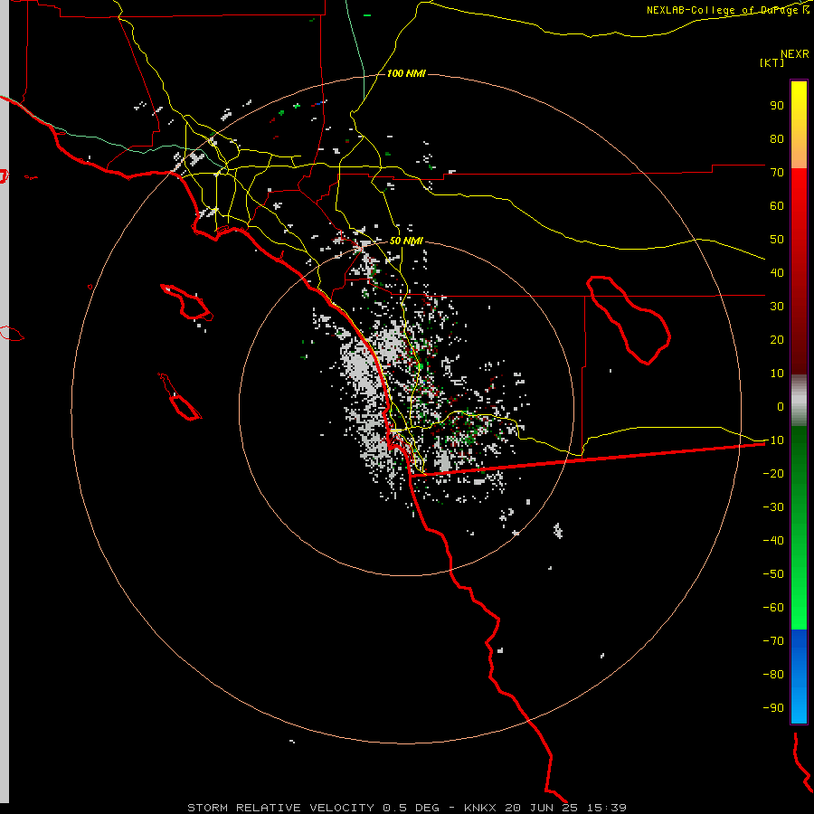Image resolution: width=814 pixels, height=814 pixels.
Task: Click the "-80" value on velocity scale
Action: 773,675
